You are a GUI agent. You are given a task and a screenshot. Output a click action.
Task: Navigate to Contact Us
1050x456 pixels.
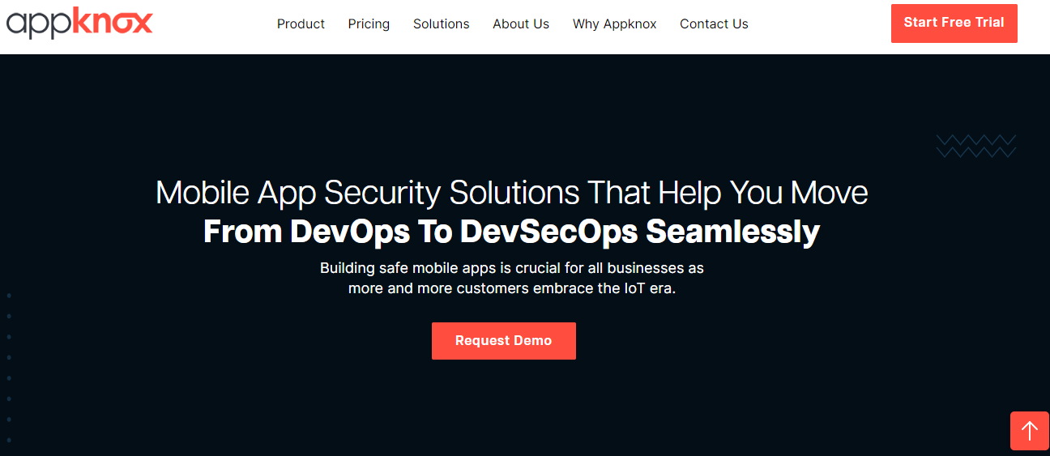pyautogui.click(x=714, y=24)
